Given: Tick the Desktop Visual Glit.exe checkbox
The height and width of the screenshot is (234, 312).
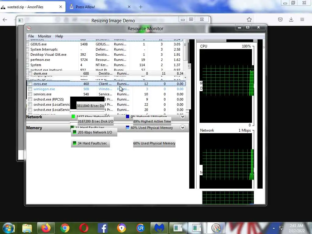Looking at the screenshot, I should click(x=27, y=55).
